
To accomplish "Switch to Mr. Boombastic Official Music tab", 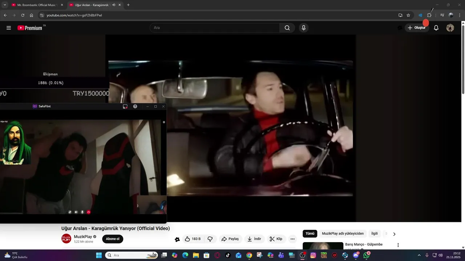I will coord(37,5).
